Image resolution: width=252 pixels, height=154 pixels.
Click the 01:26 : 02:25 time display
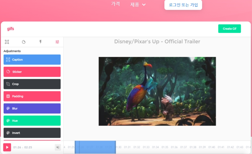click(x=23, y=147)
